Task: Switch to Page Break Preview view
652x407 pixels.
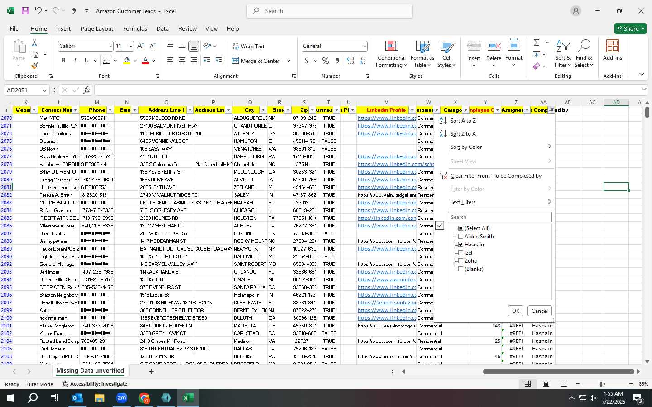Action: [x=564, y=384]
